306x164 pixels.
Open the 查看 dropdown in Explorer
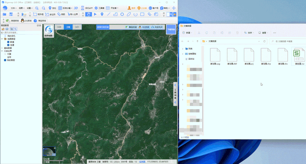pyautogui.click(x=263, y=33)
